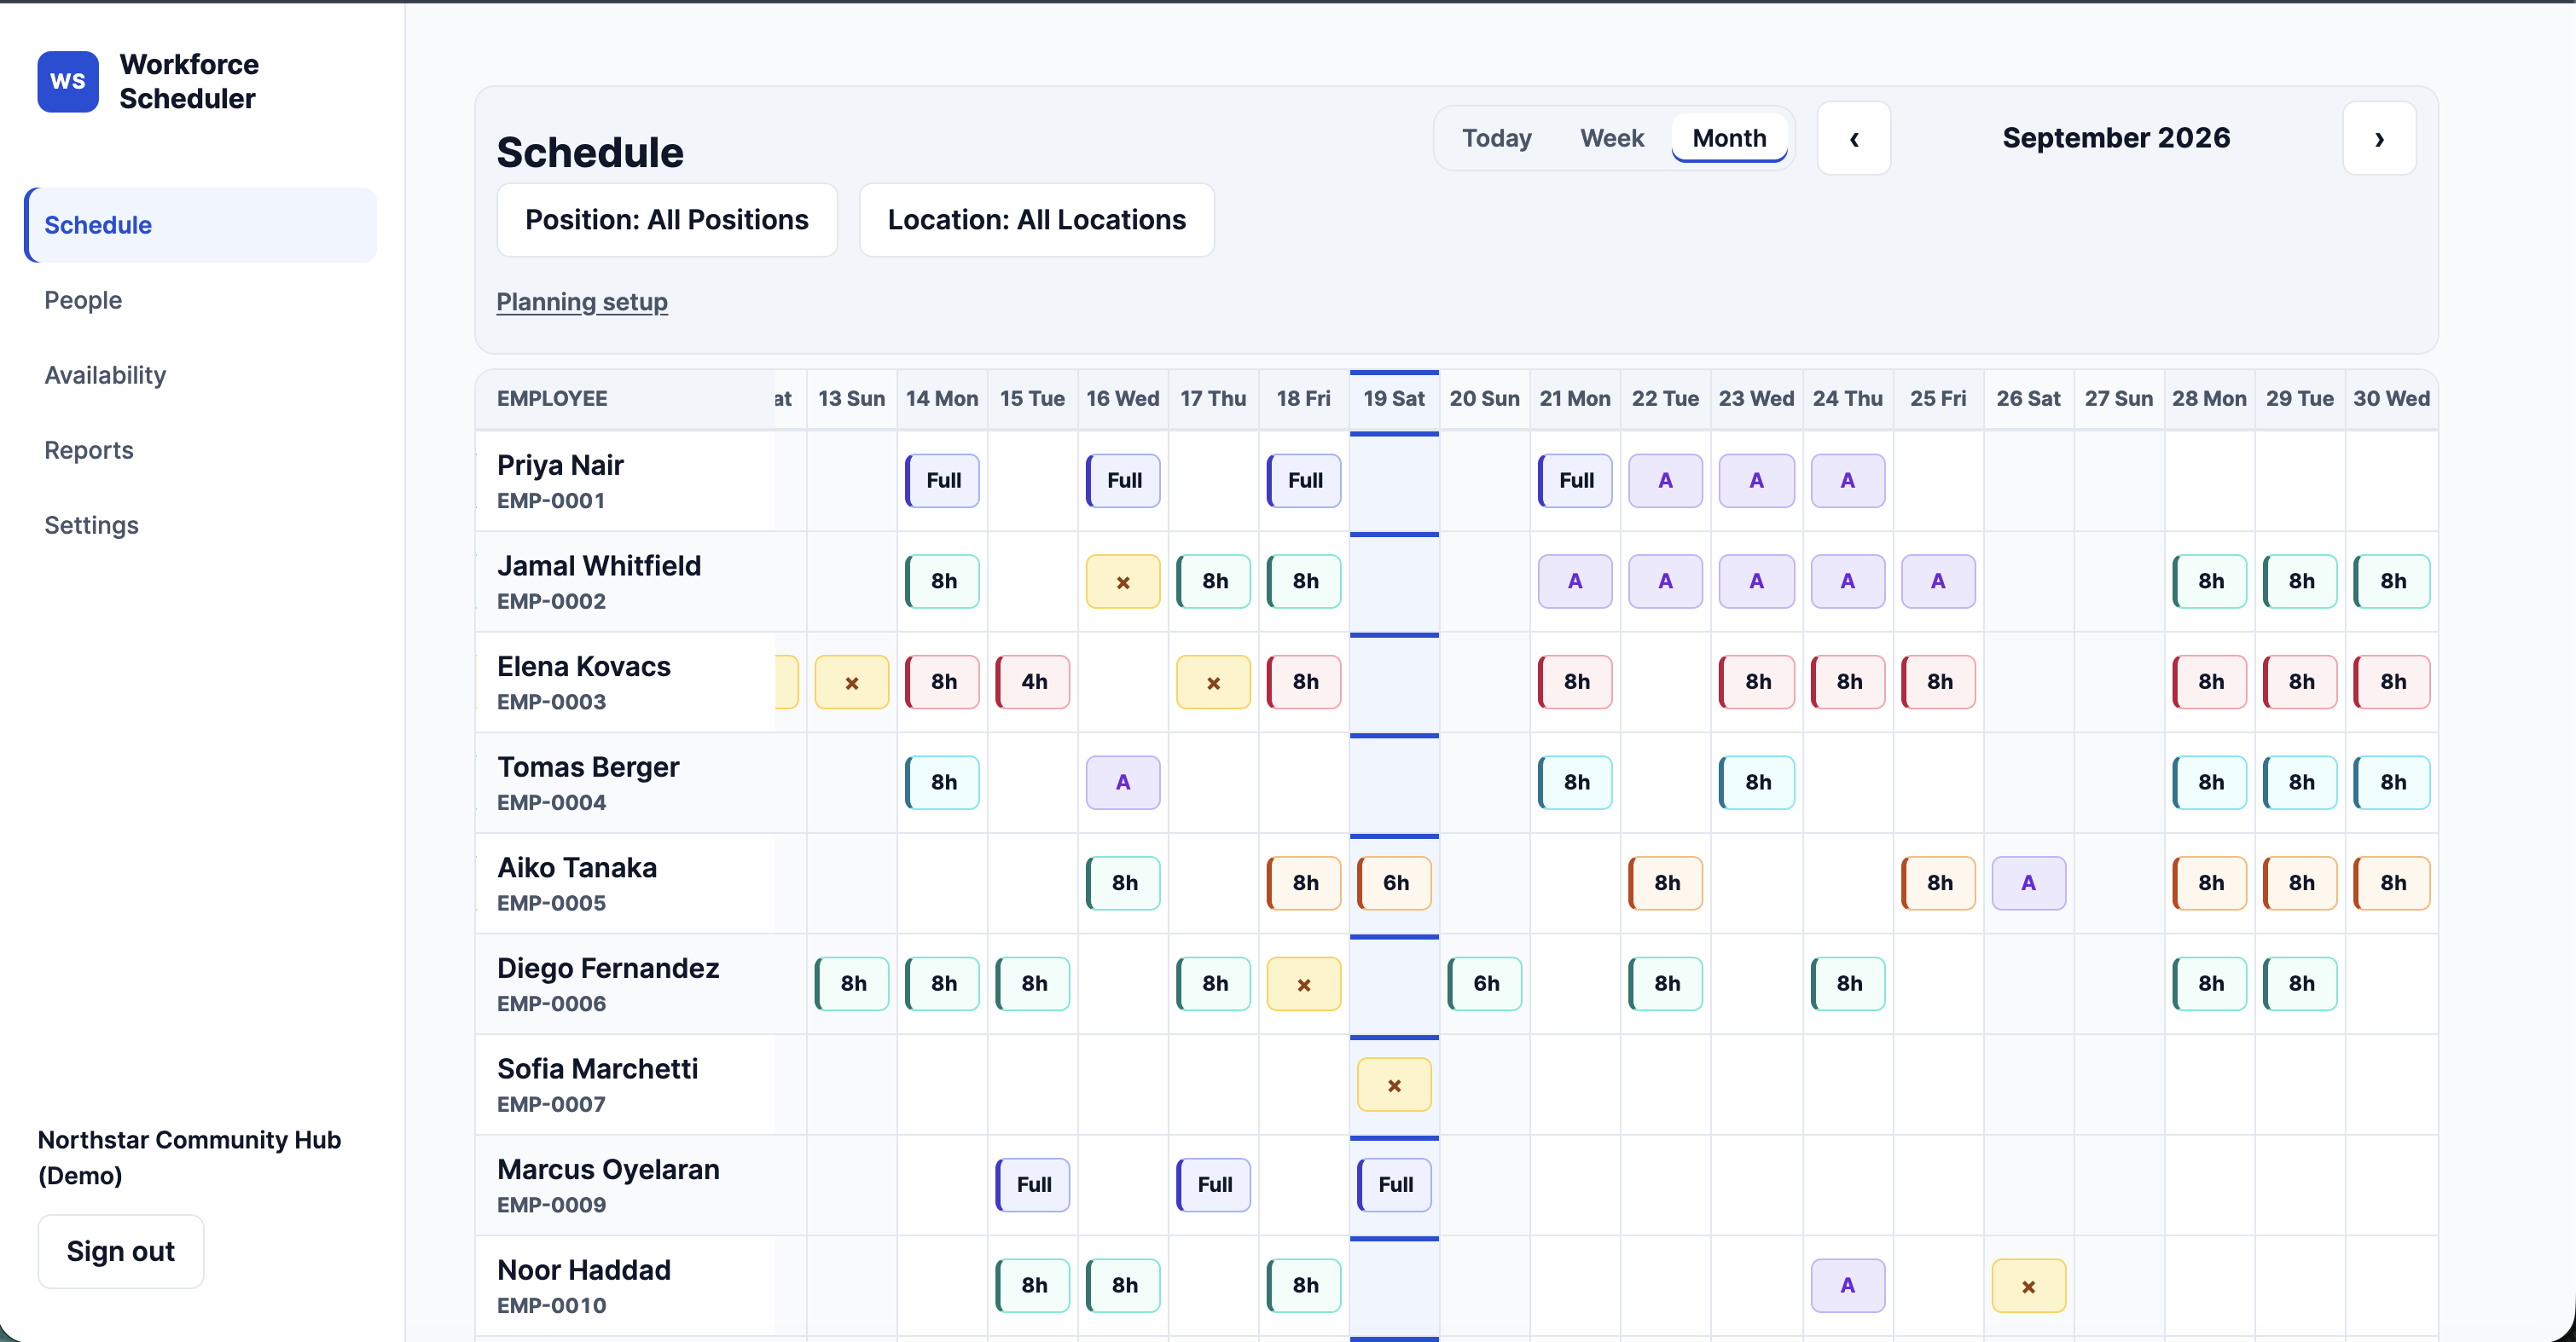Screen dimensions: 2576x1342
Task: Click Marcus Oyelaran's EMP-0009 ID
Action: (552, 1205)
